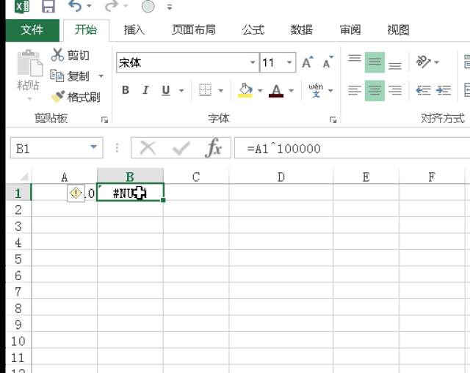Viewport: 470px width, 373px height.
Task: Switch to the 开始 tab
Action: (86, 30)
